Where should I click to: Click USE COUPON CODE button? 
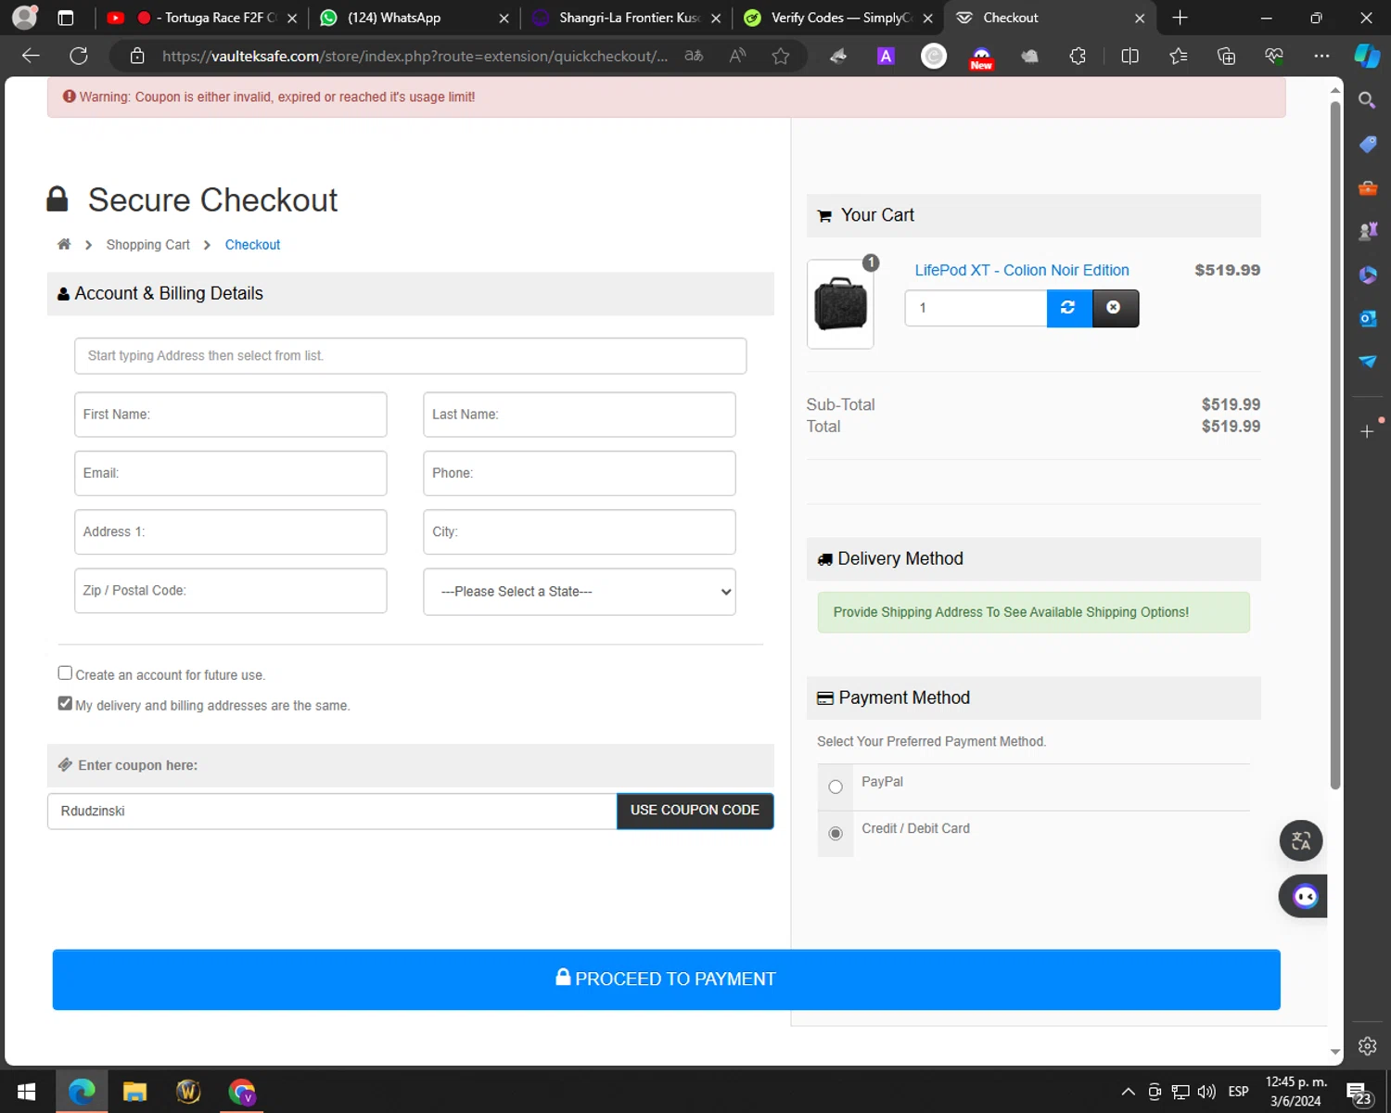pos(695,811)
